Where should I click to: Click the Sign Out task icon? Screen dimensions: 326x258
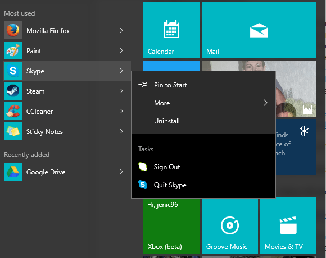pos(143,167)
